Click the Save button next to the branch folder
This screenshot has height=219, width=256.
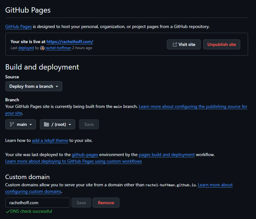[x=89, y=124]
